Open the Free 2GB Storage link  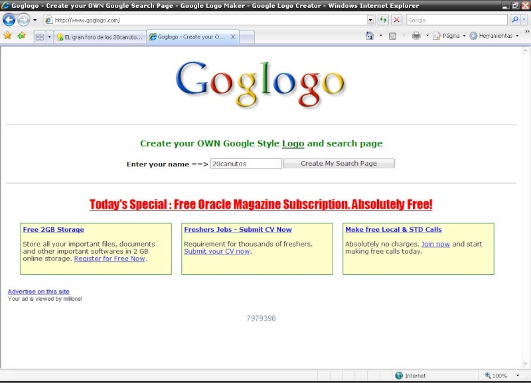(54, 229)
